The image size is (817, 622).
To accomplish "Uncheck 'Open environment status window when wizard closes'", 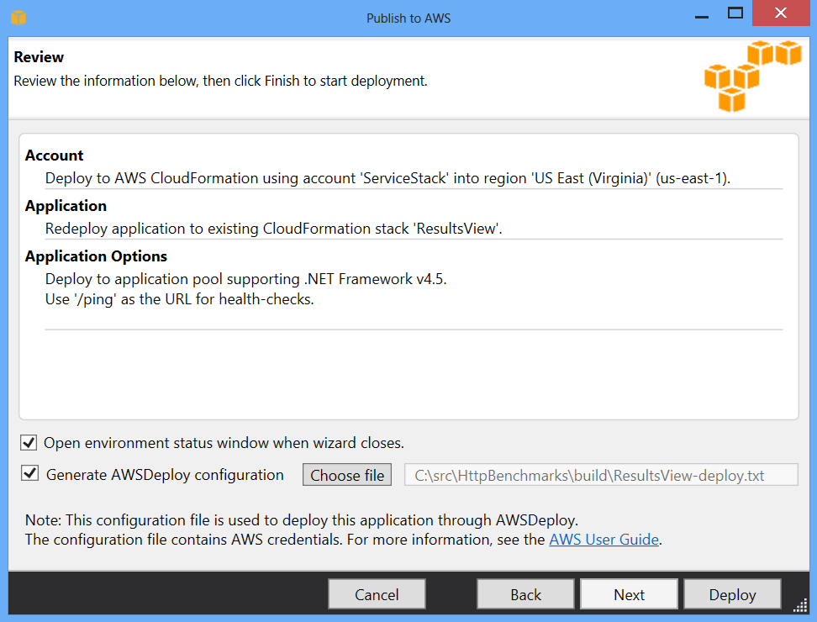I will click(29, 442).
